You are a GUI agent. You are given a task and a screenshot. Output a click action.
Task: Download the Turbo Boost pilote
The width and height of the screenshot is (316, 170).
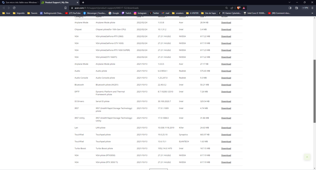(226, 149)
